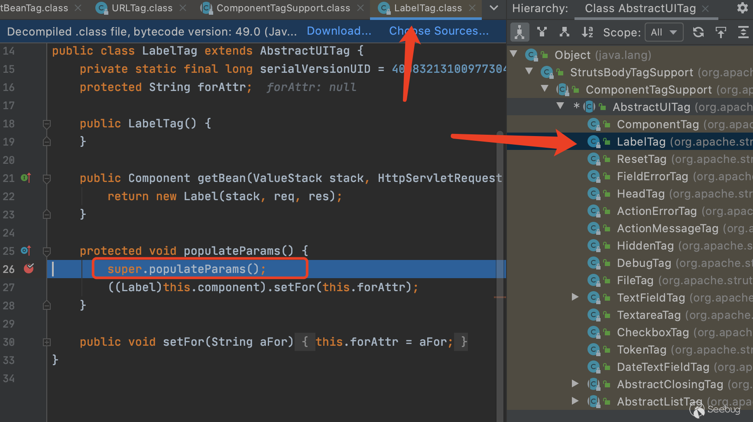Click the Choose Sources... link
This screenshot has height=422, width=753.
(x=438, y=31)
